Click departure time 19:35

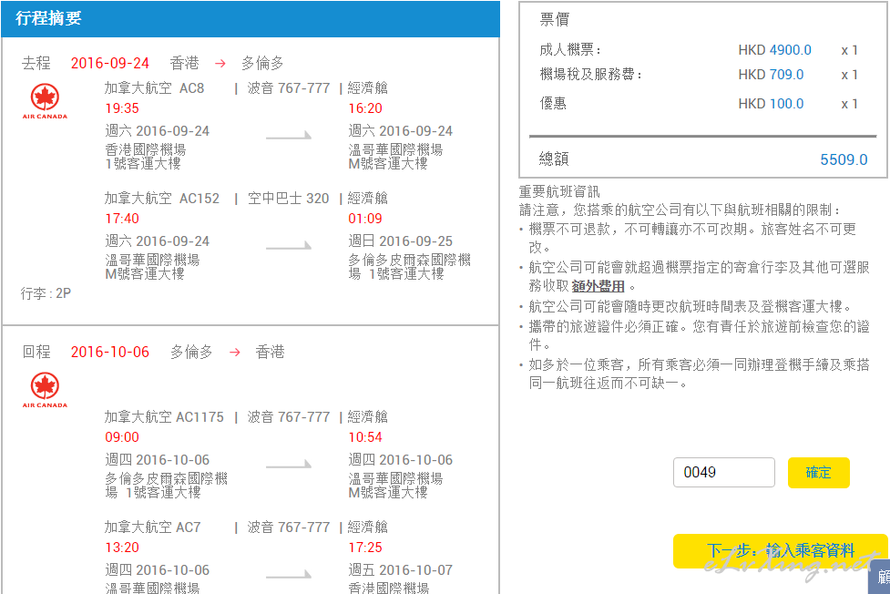122,108
